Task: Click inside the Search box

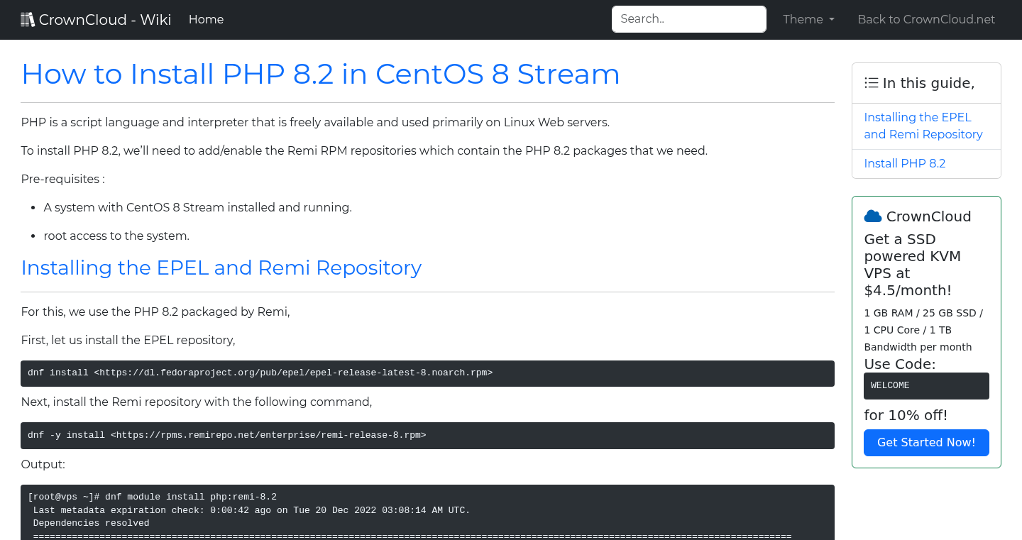Action: tap(688, 18)
